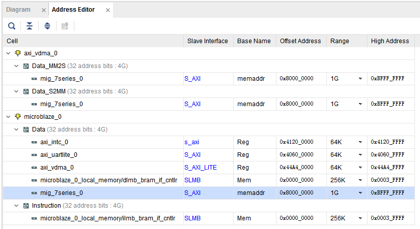Collapse the Instruction address space
This screenshot has width=420, height=229.
point(17,206)
